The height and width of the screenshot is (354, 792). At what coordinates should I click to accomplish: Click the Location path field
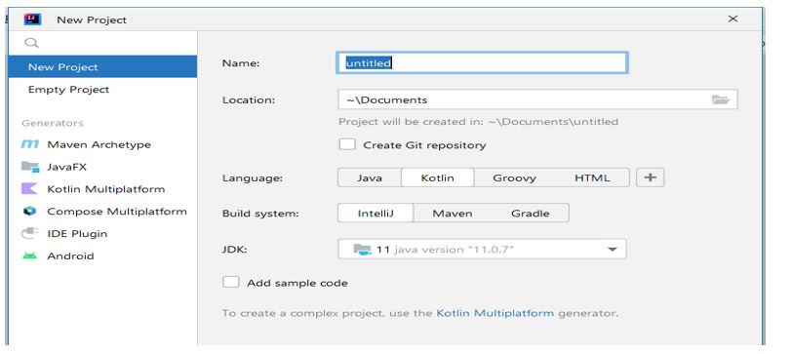click(537, 100)
